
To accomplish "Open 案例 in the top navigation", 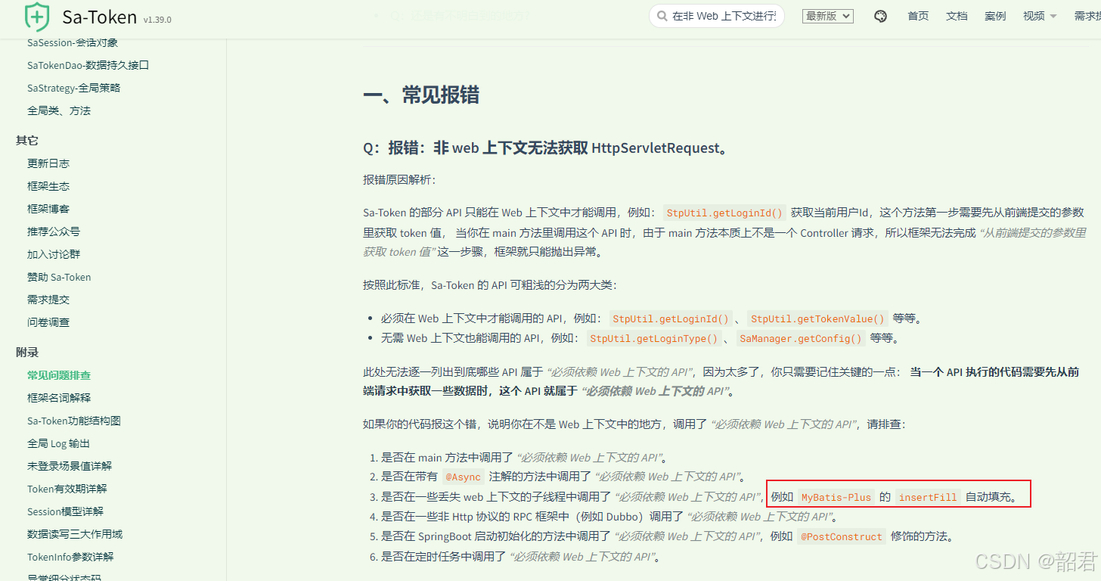I will [x=995, y=16].
